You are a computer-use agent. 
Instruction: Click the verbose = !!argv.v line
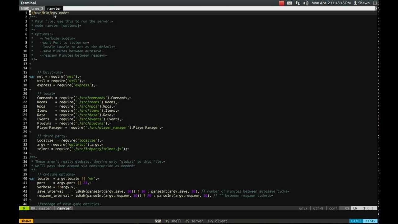[57, 187]
